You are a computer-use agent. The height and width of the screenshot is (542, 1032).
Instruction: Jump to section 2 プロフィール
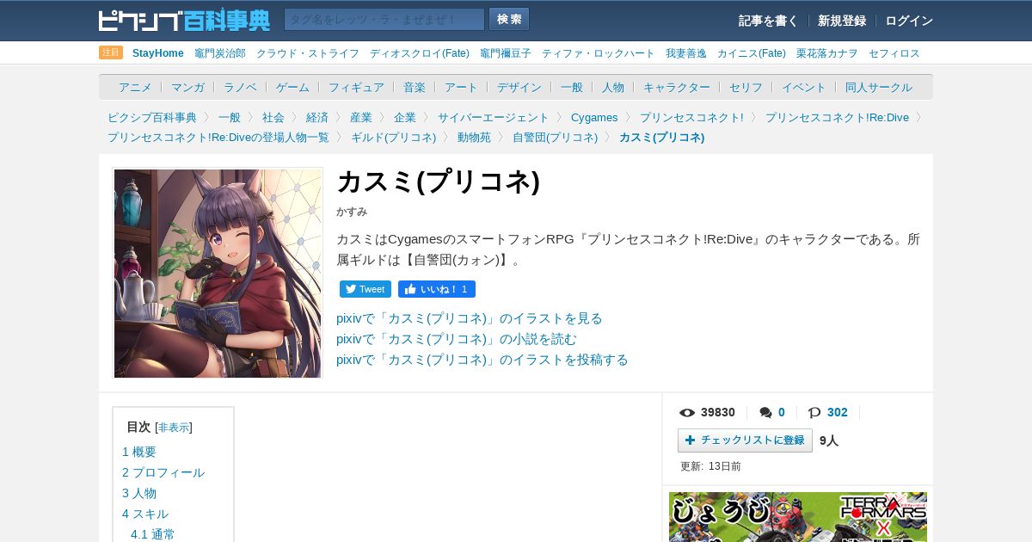163,472
